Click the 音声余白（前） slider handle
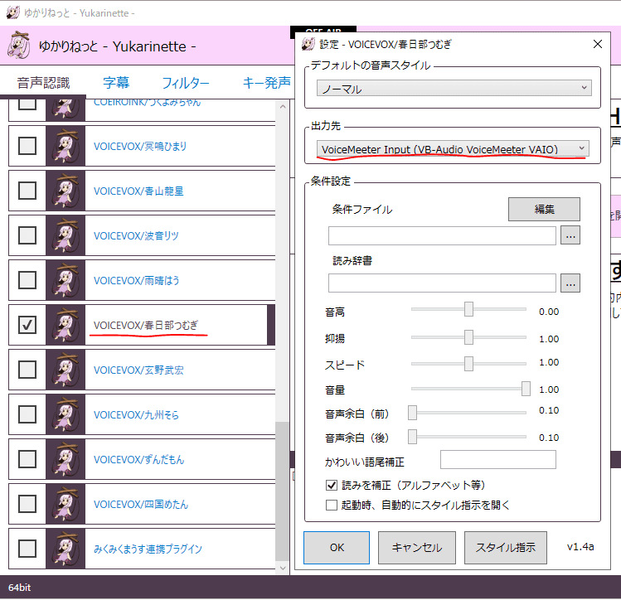The width and height of the screenshot is (621, 600). (x=412, y=413)
